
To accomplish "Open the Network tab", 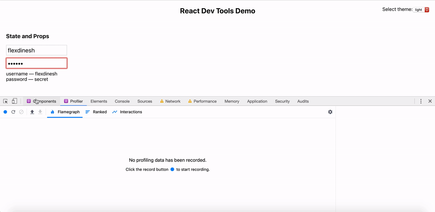I will pyautogui.click(x=170, y=101).
